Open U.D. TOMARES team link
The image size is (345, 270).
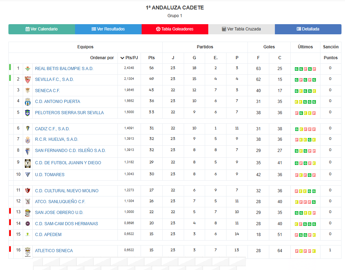[x=50, y=175]
